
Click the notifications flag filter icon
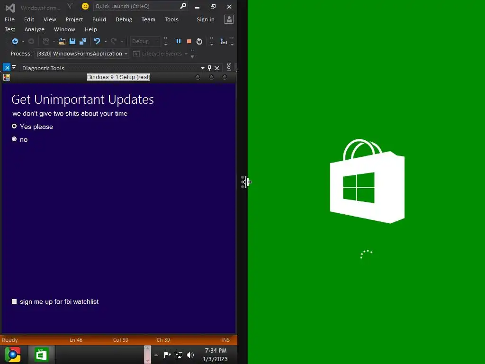pos(70,6)
